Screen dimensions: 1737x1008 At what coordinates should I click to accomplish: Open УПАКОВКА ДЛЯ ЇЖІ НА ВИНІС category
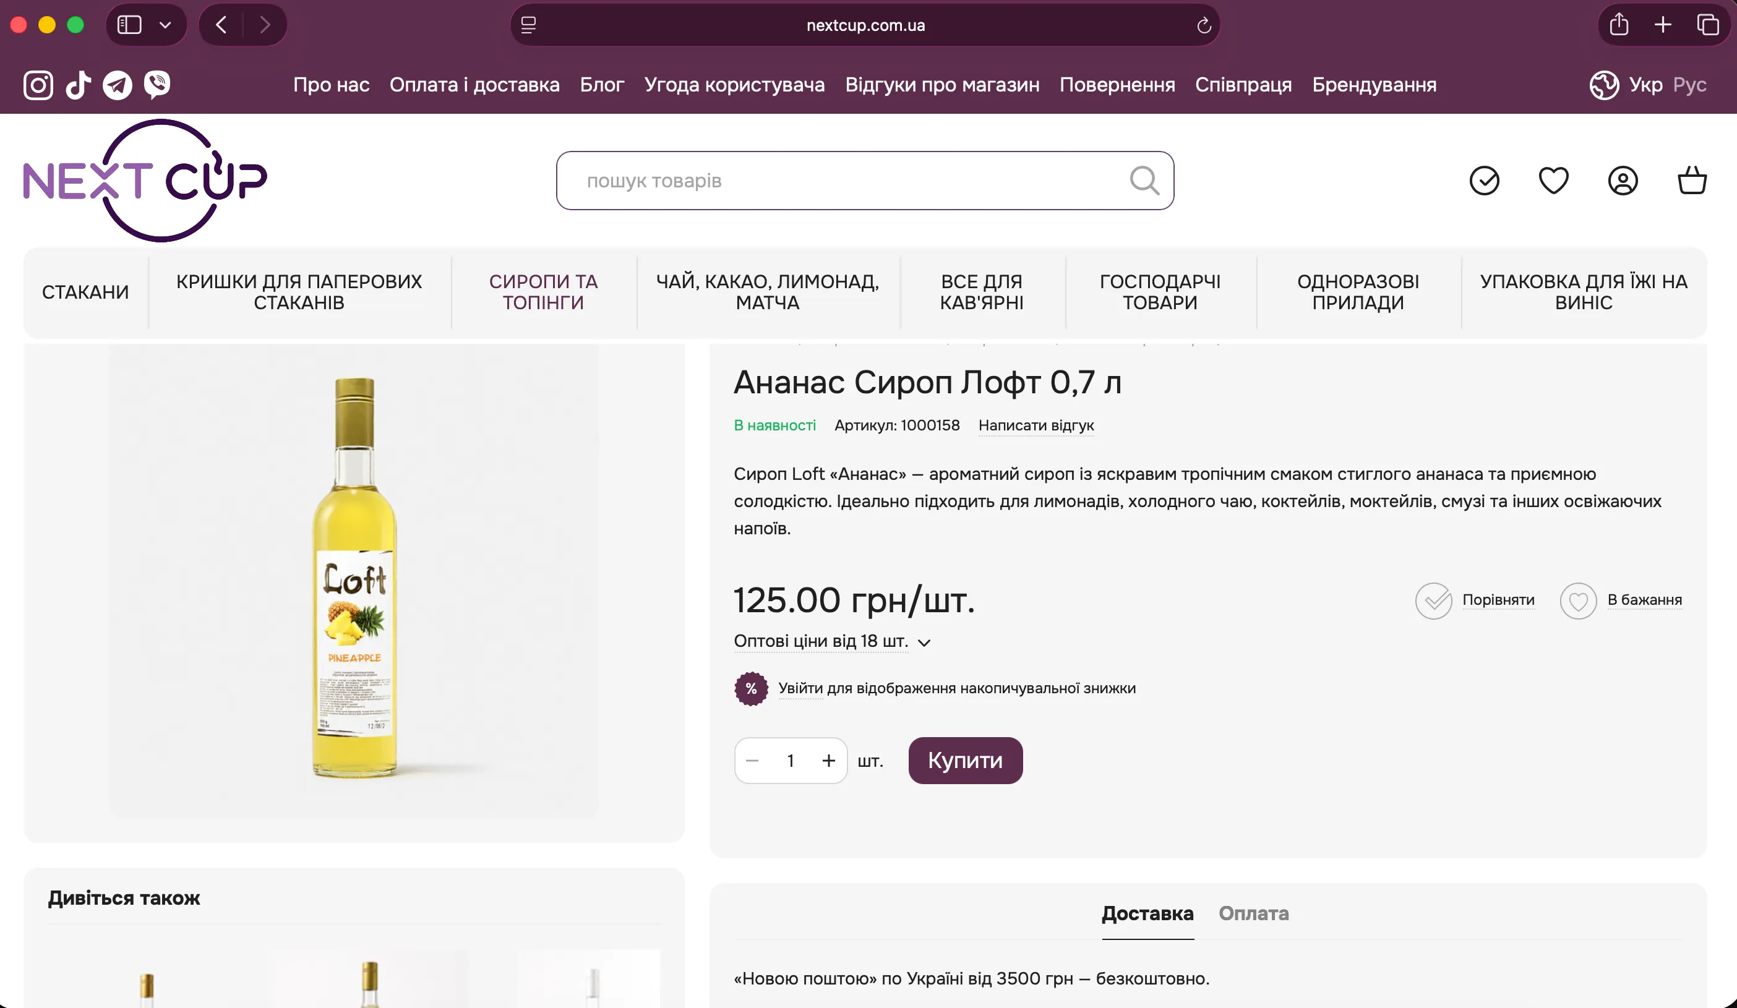tap(1584, 292)
